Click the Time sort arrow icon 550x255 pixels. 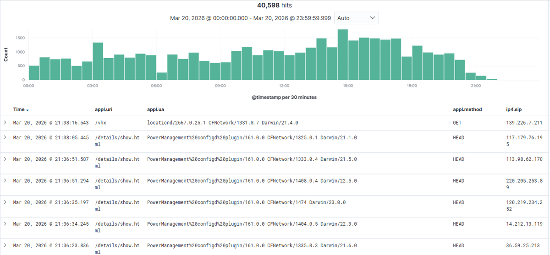pyautogui.click(x=27, y=110)
